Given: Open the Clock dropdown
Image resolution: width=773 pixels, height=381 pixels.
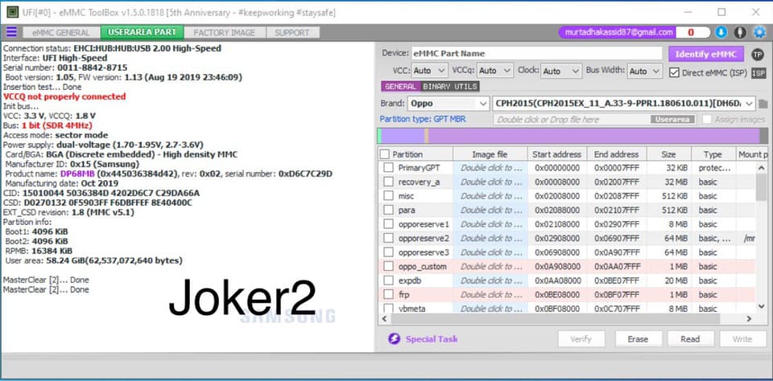Looking at the screenshot, I should pos(561,71).
